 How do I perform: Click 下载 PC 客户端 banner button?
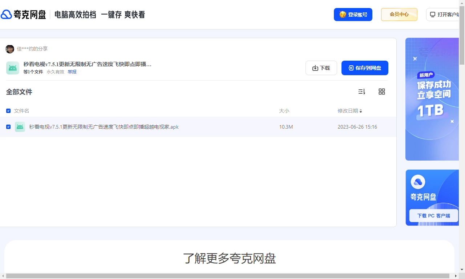pos(434,215)
